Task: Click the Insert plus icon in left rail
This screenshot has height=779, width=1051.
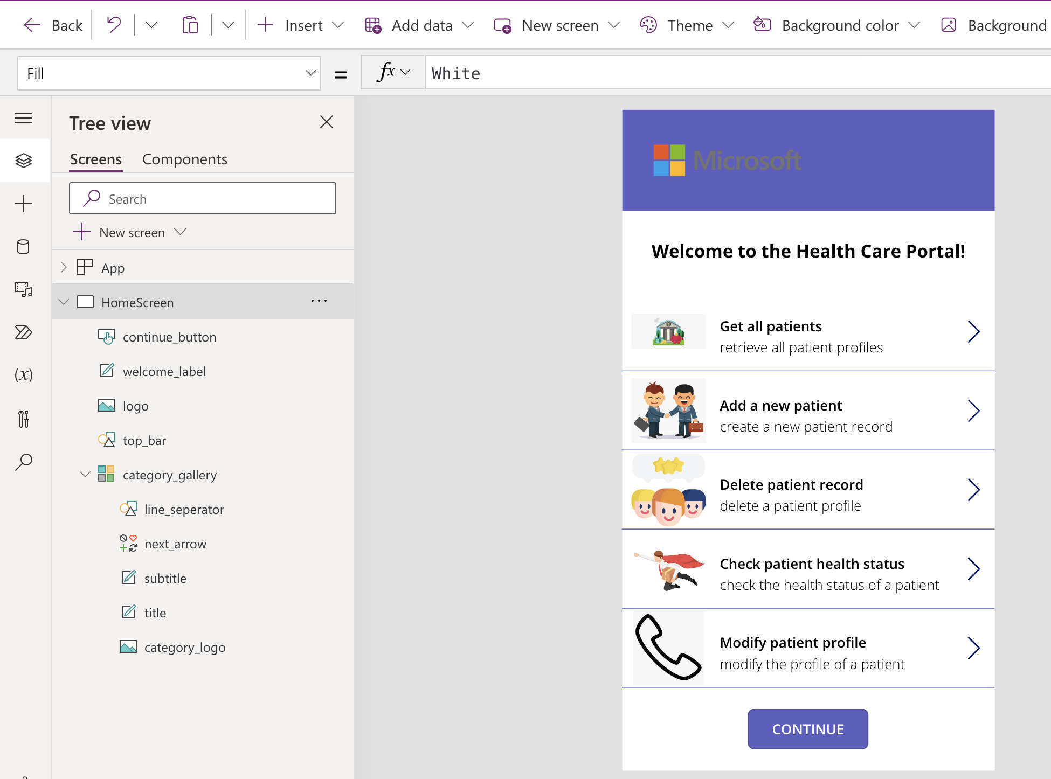Action: [x=24, y=204]
